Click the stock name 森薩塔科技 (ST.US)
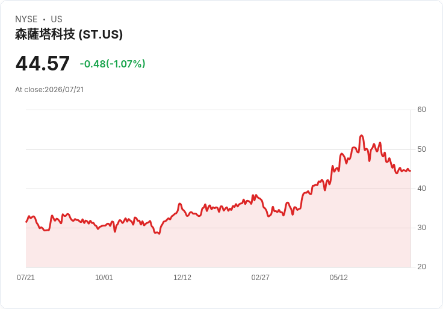Viewport: 443px width, 309px height. 69,34
